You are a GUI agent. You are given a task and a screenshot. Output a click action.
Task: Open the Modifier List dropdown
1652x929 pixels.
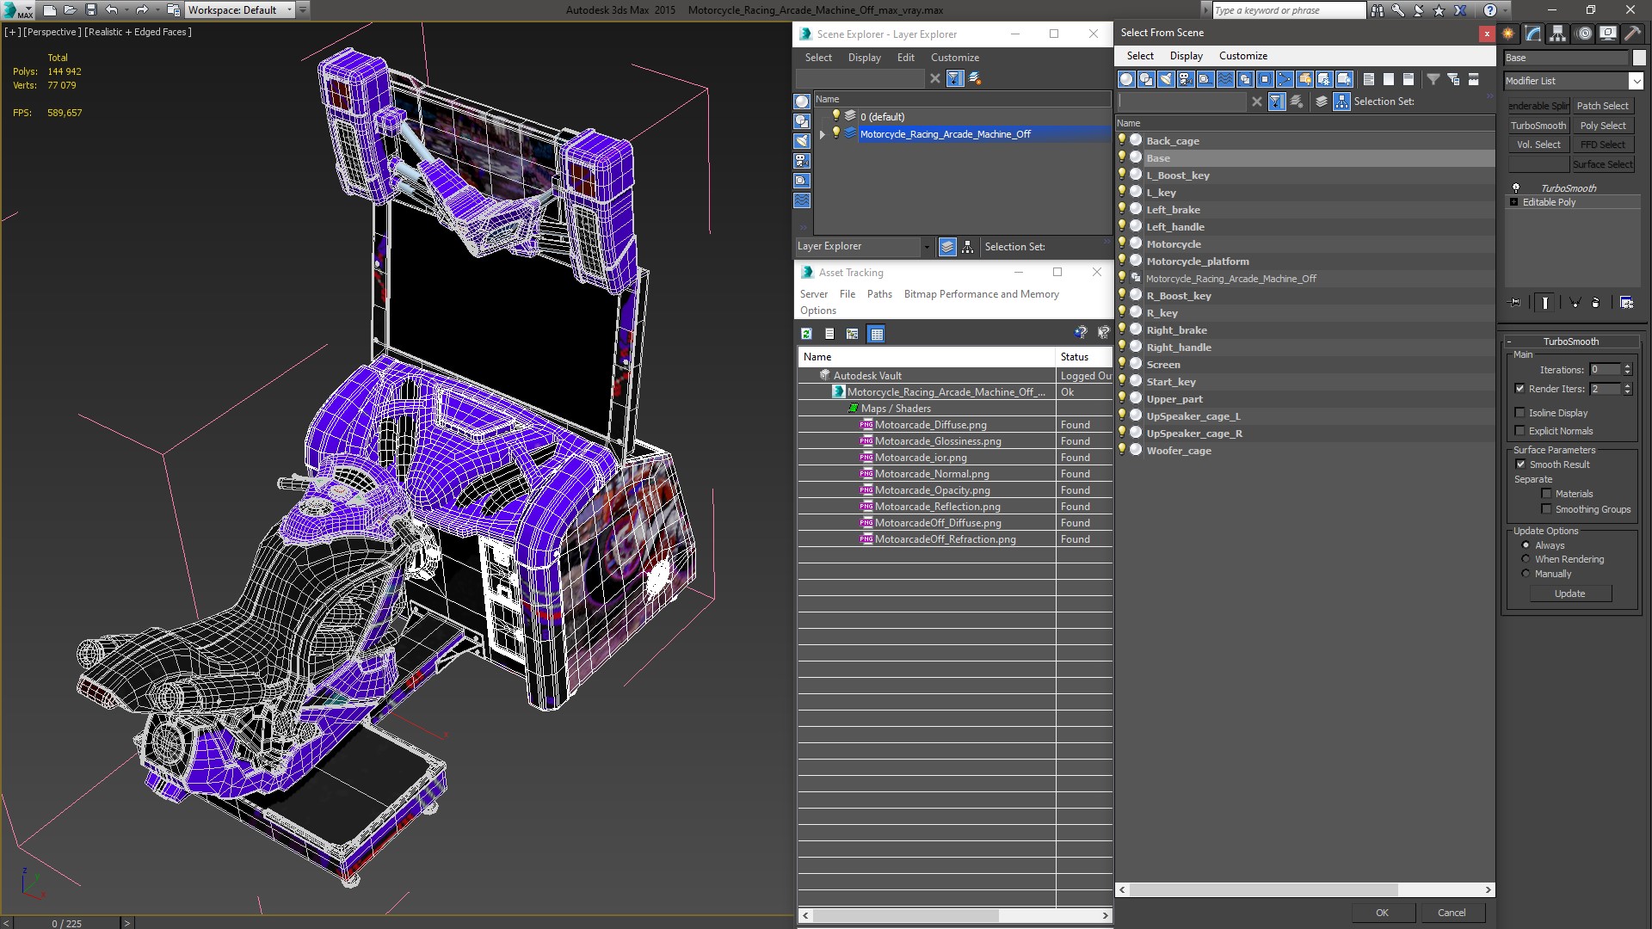point(1635,81)
